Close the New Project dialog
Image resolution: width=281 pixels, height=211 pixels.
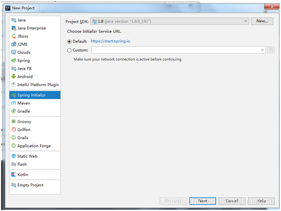272,7
